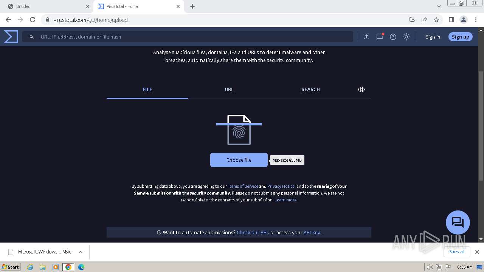Close the downloads bar
The image size is (484, 272).
pyautogui.click(x=477, y=252)
